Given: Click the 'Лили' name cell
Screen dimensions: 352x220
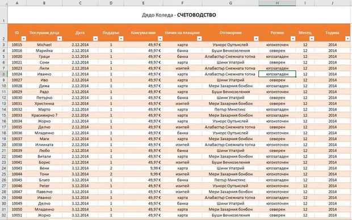Looking at the screenshot, I should tap(44, 68).
